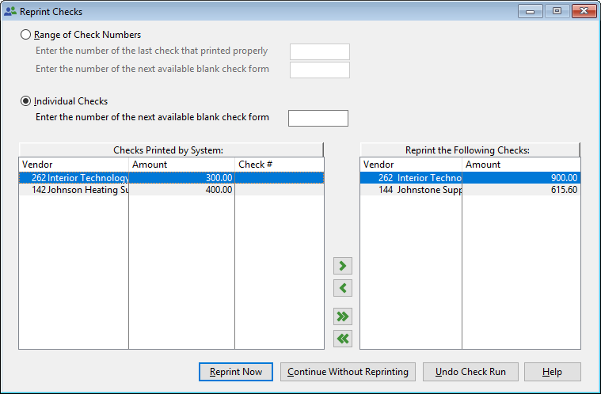The image size is (601, 394).
Task: Select Interior Technology 900.00 reprint row
Action: coord(470,178)
